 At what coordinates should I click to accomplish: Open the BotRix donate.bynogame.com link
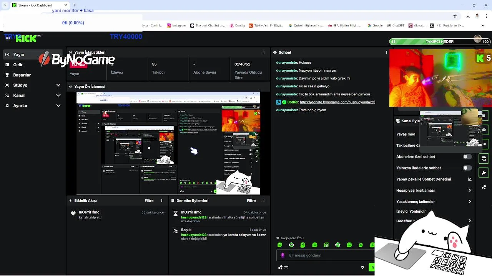click(337, 102)
